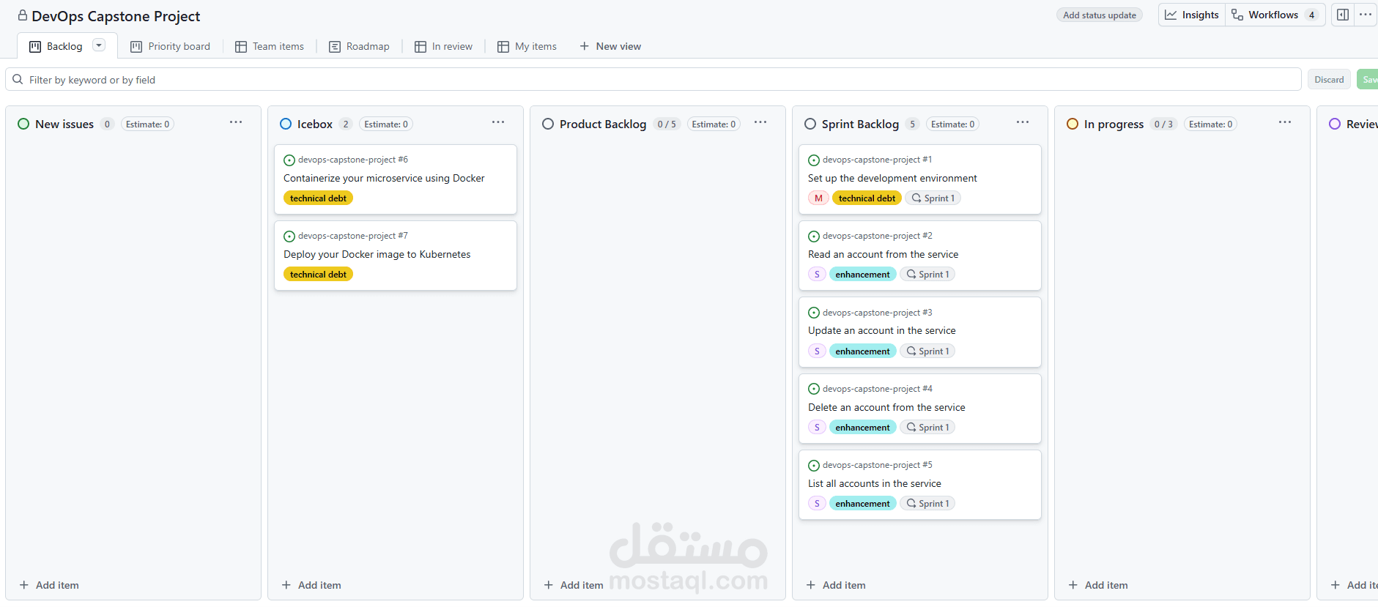Click the Backlog view options dropdown arrow
The image size is (1378, 607).
coord(99,45)
